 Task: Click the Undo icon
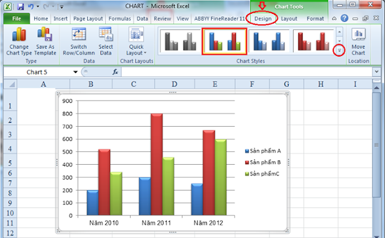tap(31, 7)
